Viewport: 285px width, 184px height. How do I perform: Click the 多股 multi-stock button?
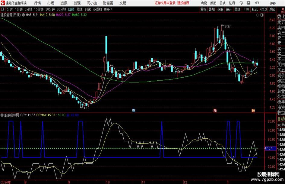click(x=220, y=9)
